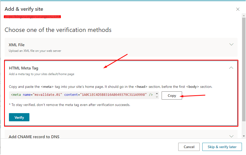Click "Add a meta tag" description text

[x=41, y=74]
